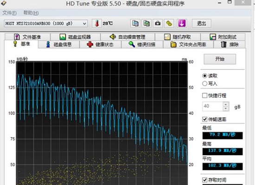Click the camera save screenshot icon
Viewport: 255px width, 185px height.
(x=158, y=23)
